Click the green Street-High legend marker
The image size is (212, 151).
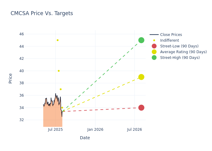pyautogui.click(x=154, y=58)
